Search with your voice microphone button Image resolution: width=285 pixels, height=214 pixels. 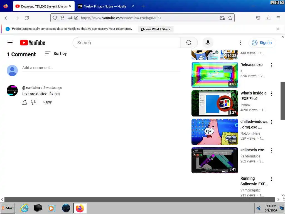pyautogui.click(x=208, y=43)
